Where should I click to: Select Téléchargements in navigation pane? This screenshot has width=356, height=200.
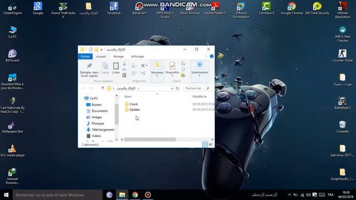pyautogui.click(x=100, y=129)
